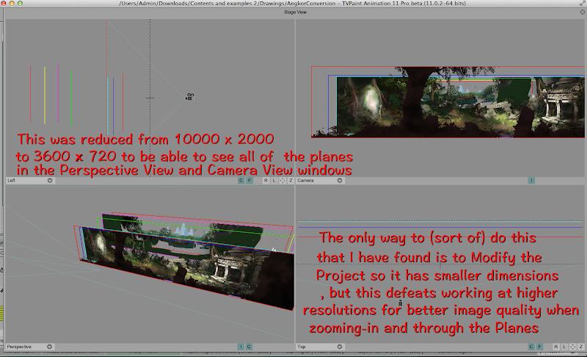Select the green plane line in the Left view
The height and width of the screenshot is (357, 587).
point(70,98)
